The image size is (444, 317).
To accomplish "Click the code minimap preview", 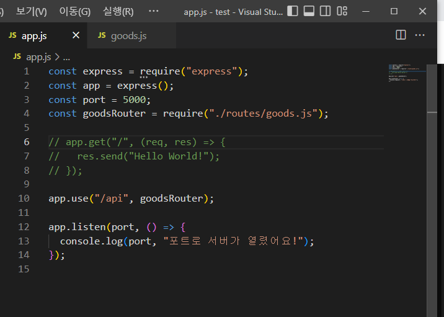I will [x=407, y=73].
